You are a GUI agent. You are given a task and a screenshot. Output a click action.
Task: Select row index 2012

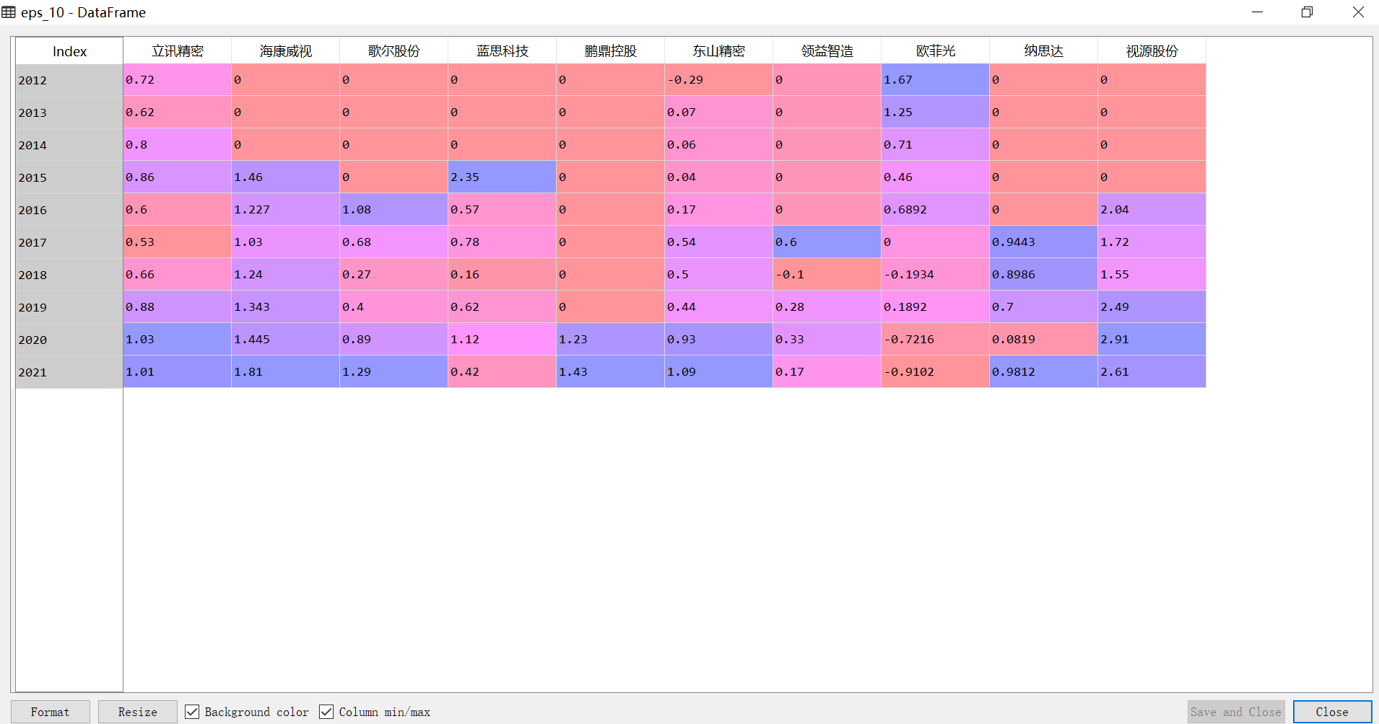coord(69,80)
